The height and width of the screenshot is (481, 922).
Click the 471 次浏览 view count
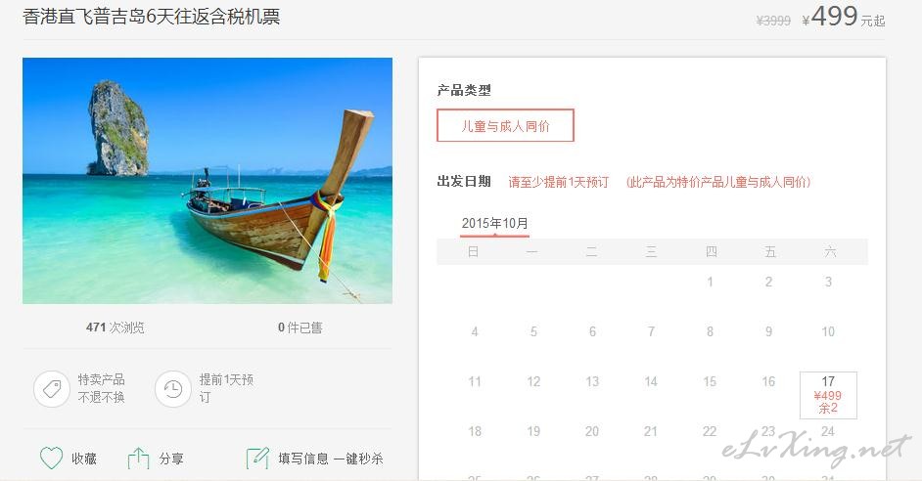(x=115, y=328)
